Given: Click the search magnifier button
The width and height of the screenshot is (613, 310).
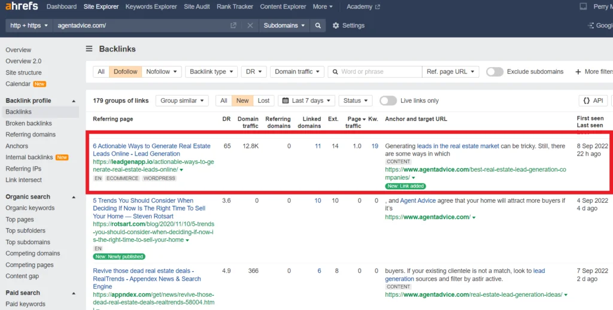Looking at the screenshot, I should (x=318, y=25).
